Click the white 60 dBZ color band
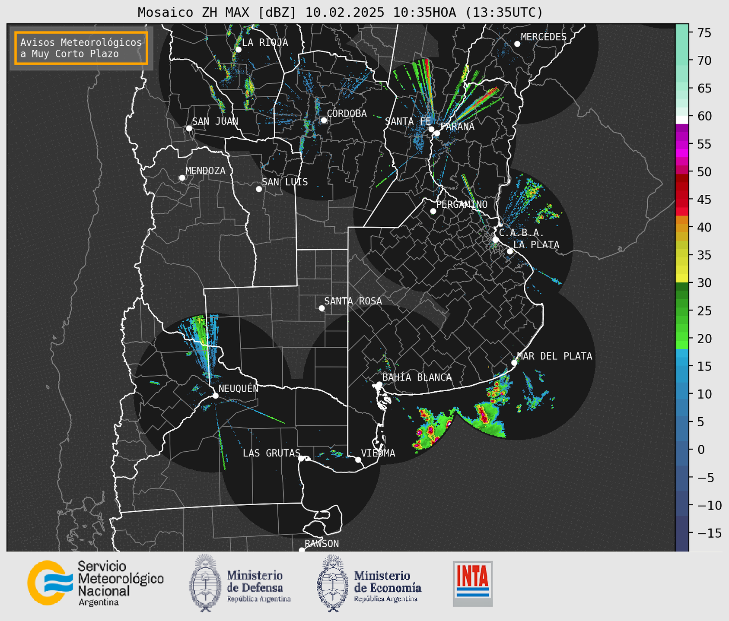The image size is (729, 621). (x=682, y=120)
